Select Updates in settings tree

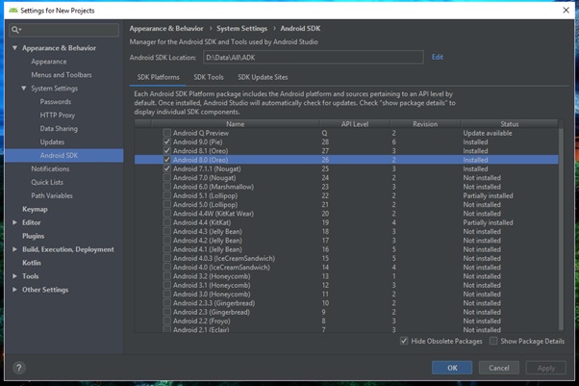[x=52, y=142]
